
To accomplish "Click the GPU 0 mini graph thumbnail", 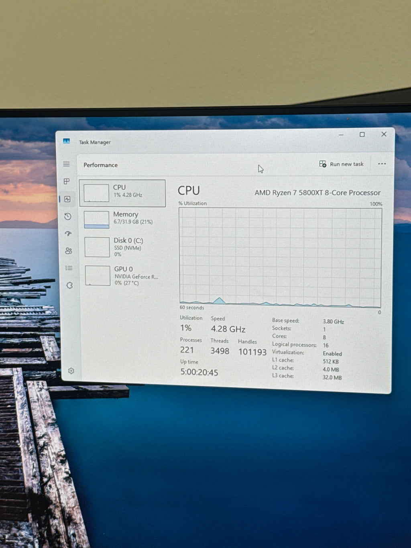I will (x=98, y=275).
